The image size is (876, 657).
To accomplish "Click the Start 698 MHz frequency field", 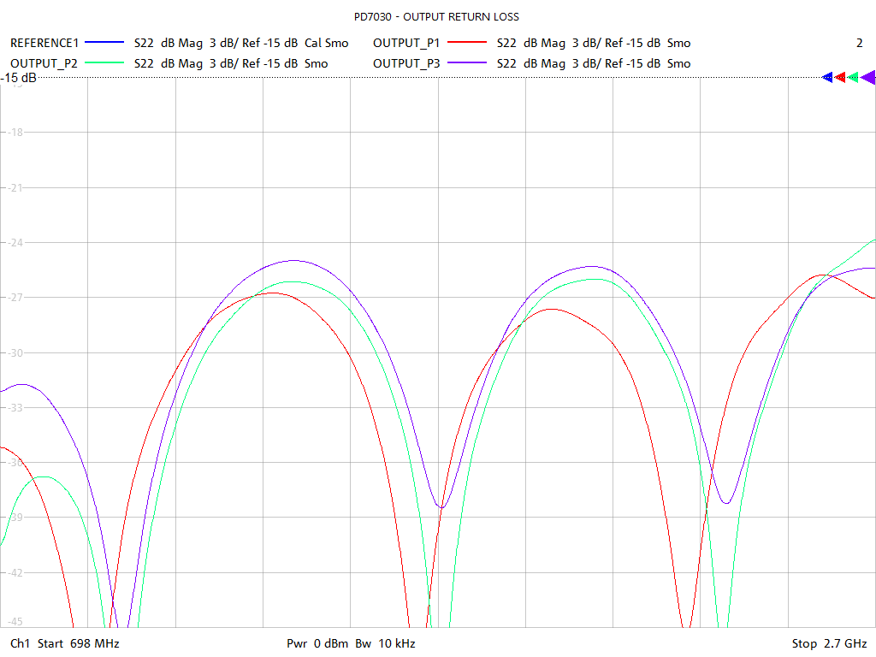I will [76, 643].
